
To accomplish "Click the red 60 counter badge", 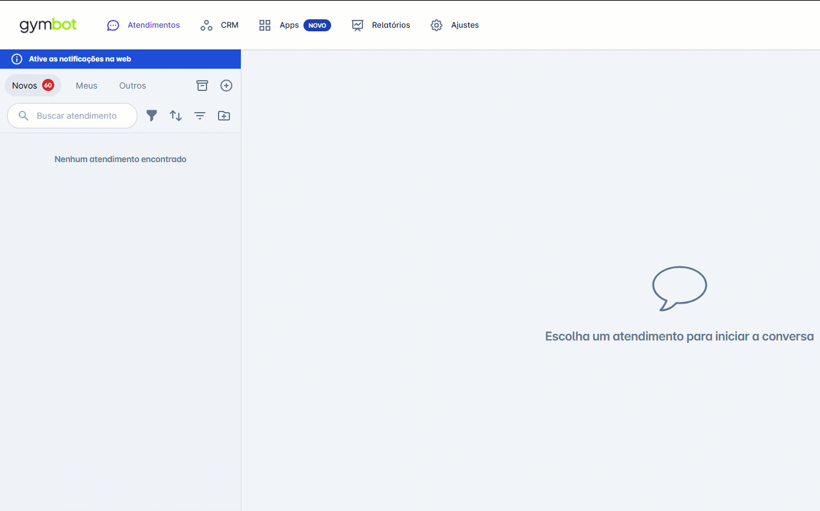I will tap(48, 85).
